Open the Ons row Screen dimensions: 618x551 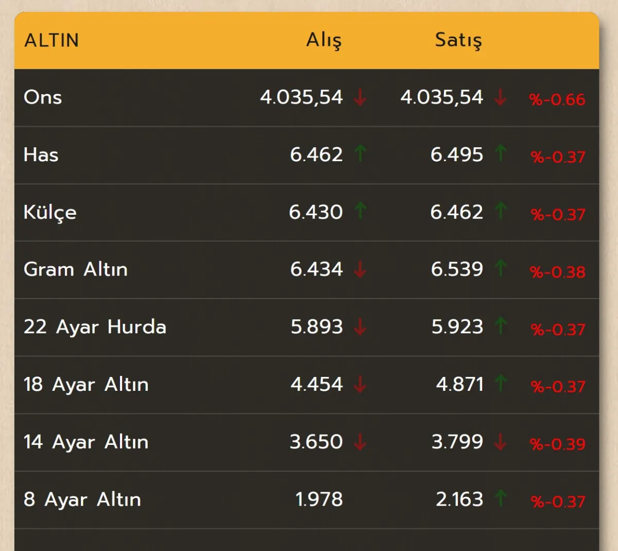click(x=307, y=97)
